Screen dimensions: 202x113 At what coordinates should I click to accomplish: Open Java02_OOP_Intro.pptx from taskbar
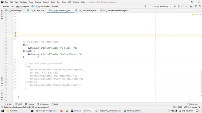pos(110,111)
